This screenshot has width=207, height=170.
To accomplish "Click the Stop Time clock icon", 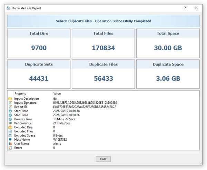I will click(x=10, y=115).
